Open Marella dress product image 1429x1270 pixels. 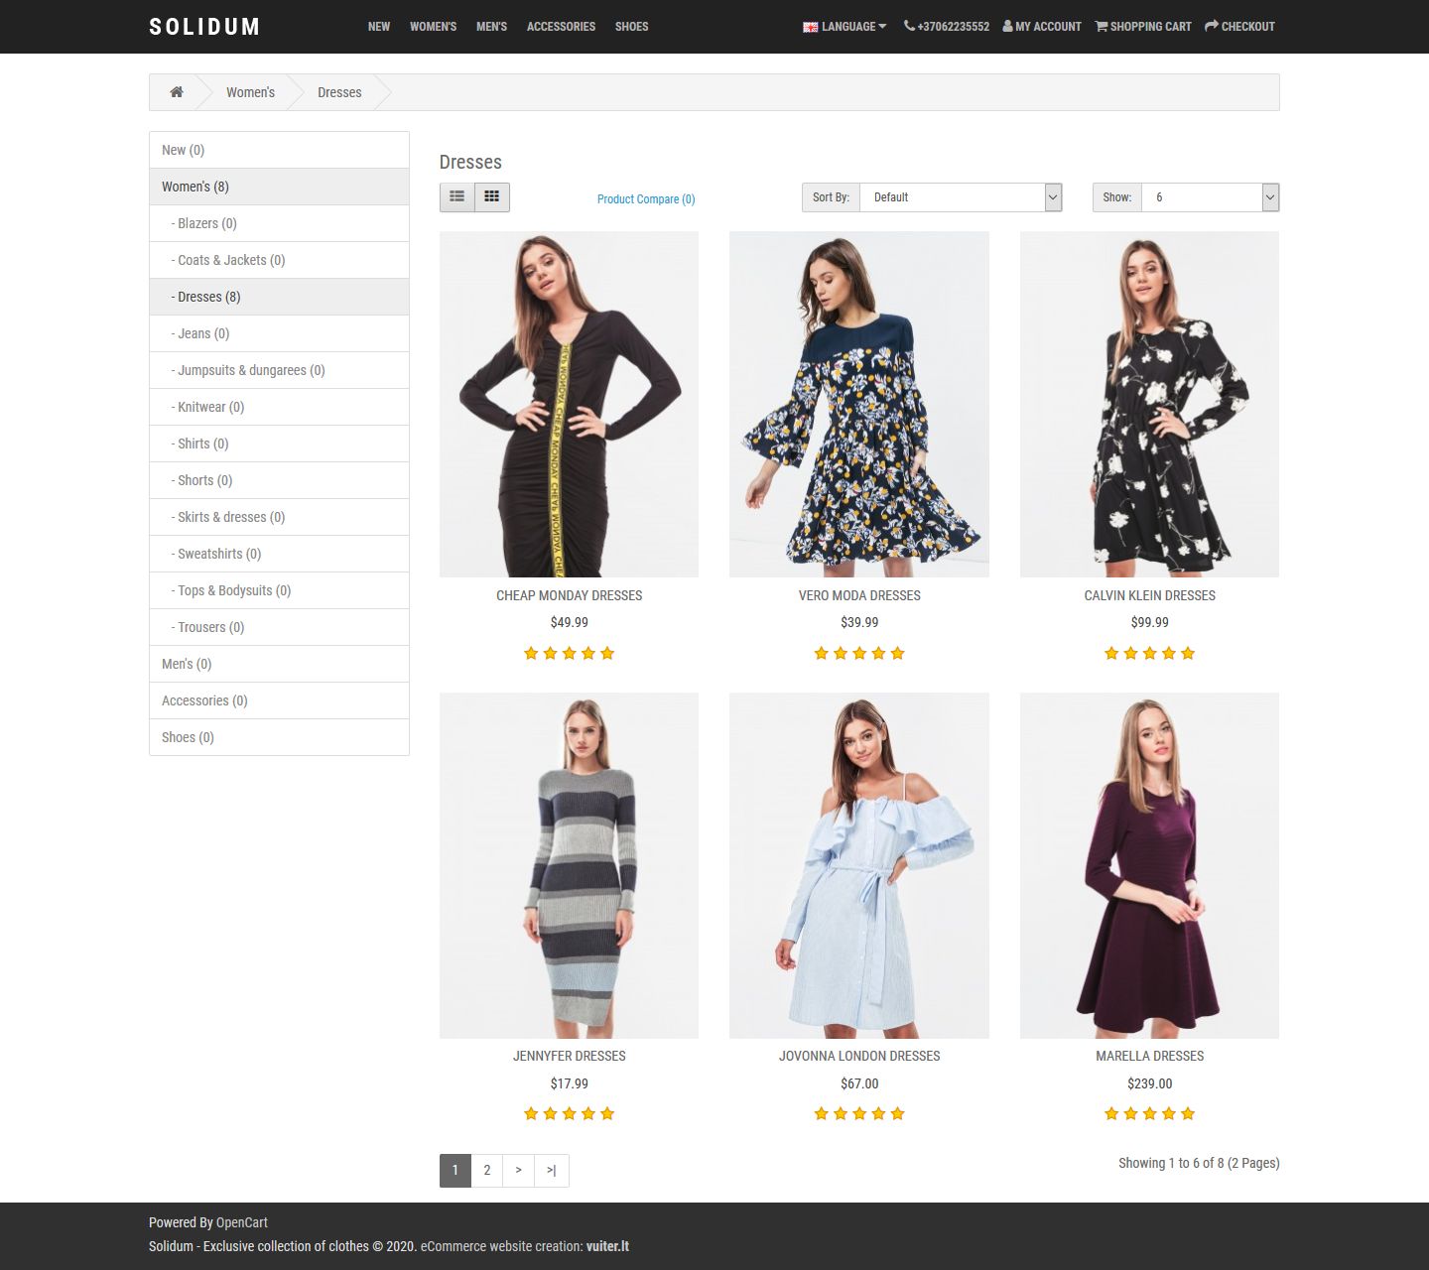coord(1149,866)
